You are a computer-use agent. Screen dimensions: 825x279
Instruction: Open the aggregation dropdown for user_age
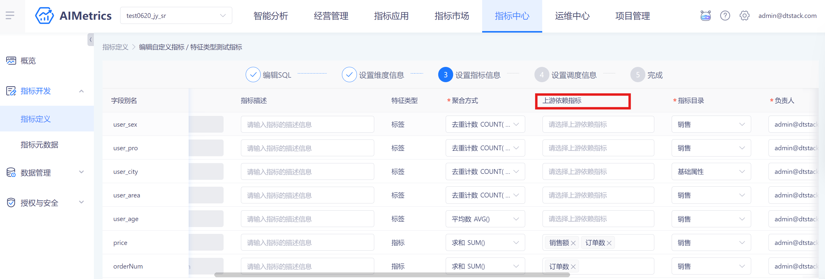[485, 219]
